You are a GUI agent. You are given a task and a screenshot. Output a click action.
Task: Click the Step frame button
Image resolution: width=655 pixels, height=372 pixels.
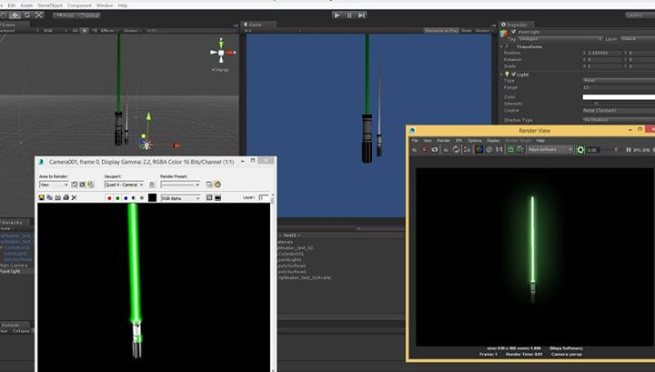(363, 15)
